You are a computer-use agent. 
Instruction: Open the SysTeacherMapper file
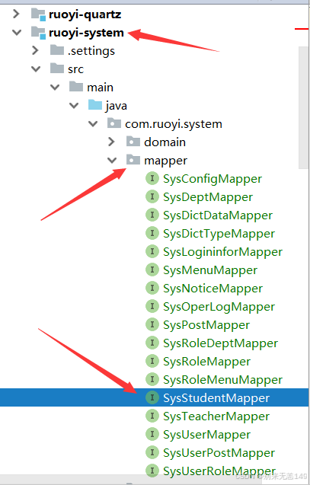click(216, 416)
